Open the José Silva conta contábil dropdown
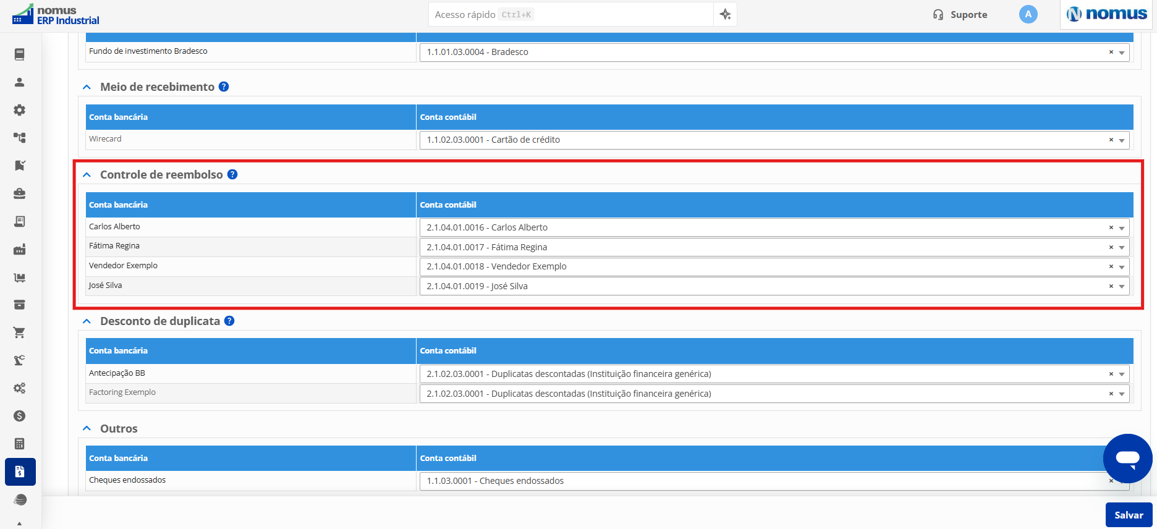The height and width of the screenshot is (529, 1157). [1122, 287]
